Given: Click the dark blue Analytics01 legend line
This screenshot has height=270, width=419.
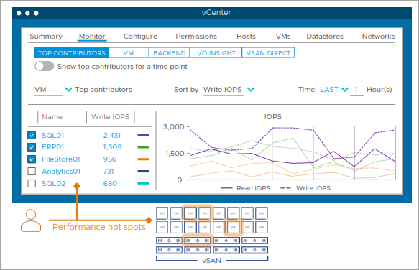Looking at the screenshot, I should pos(143,172).
